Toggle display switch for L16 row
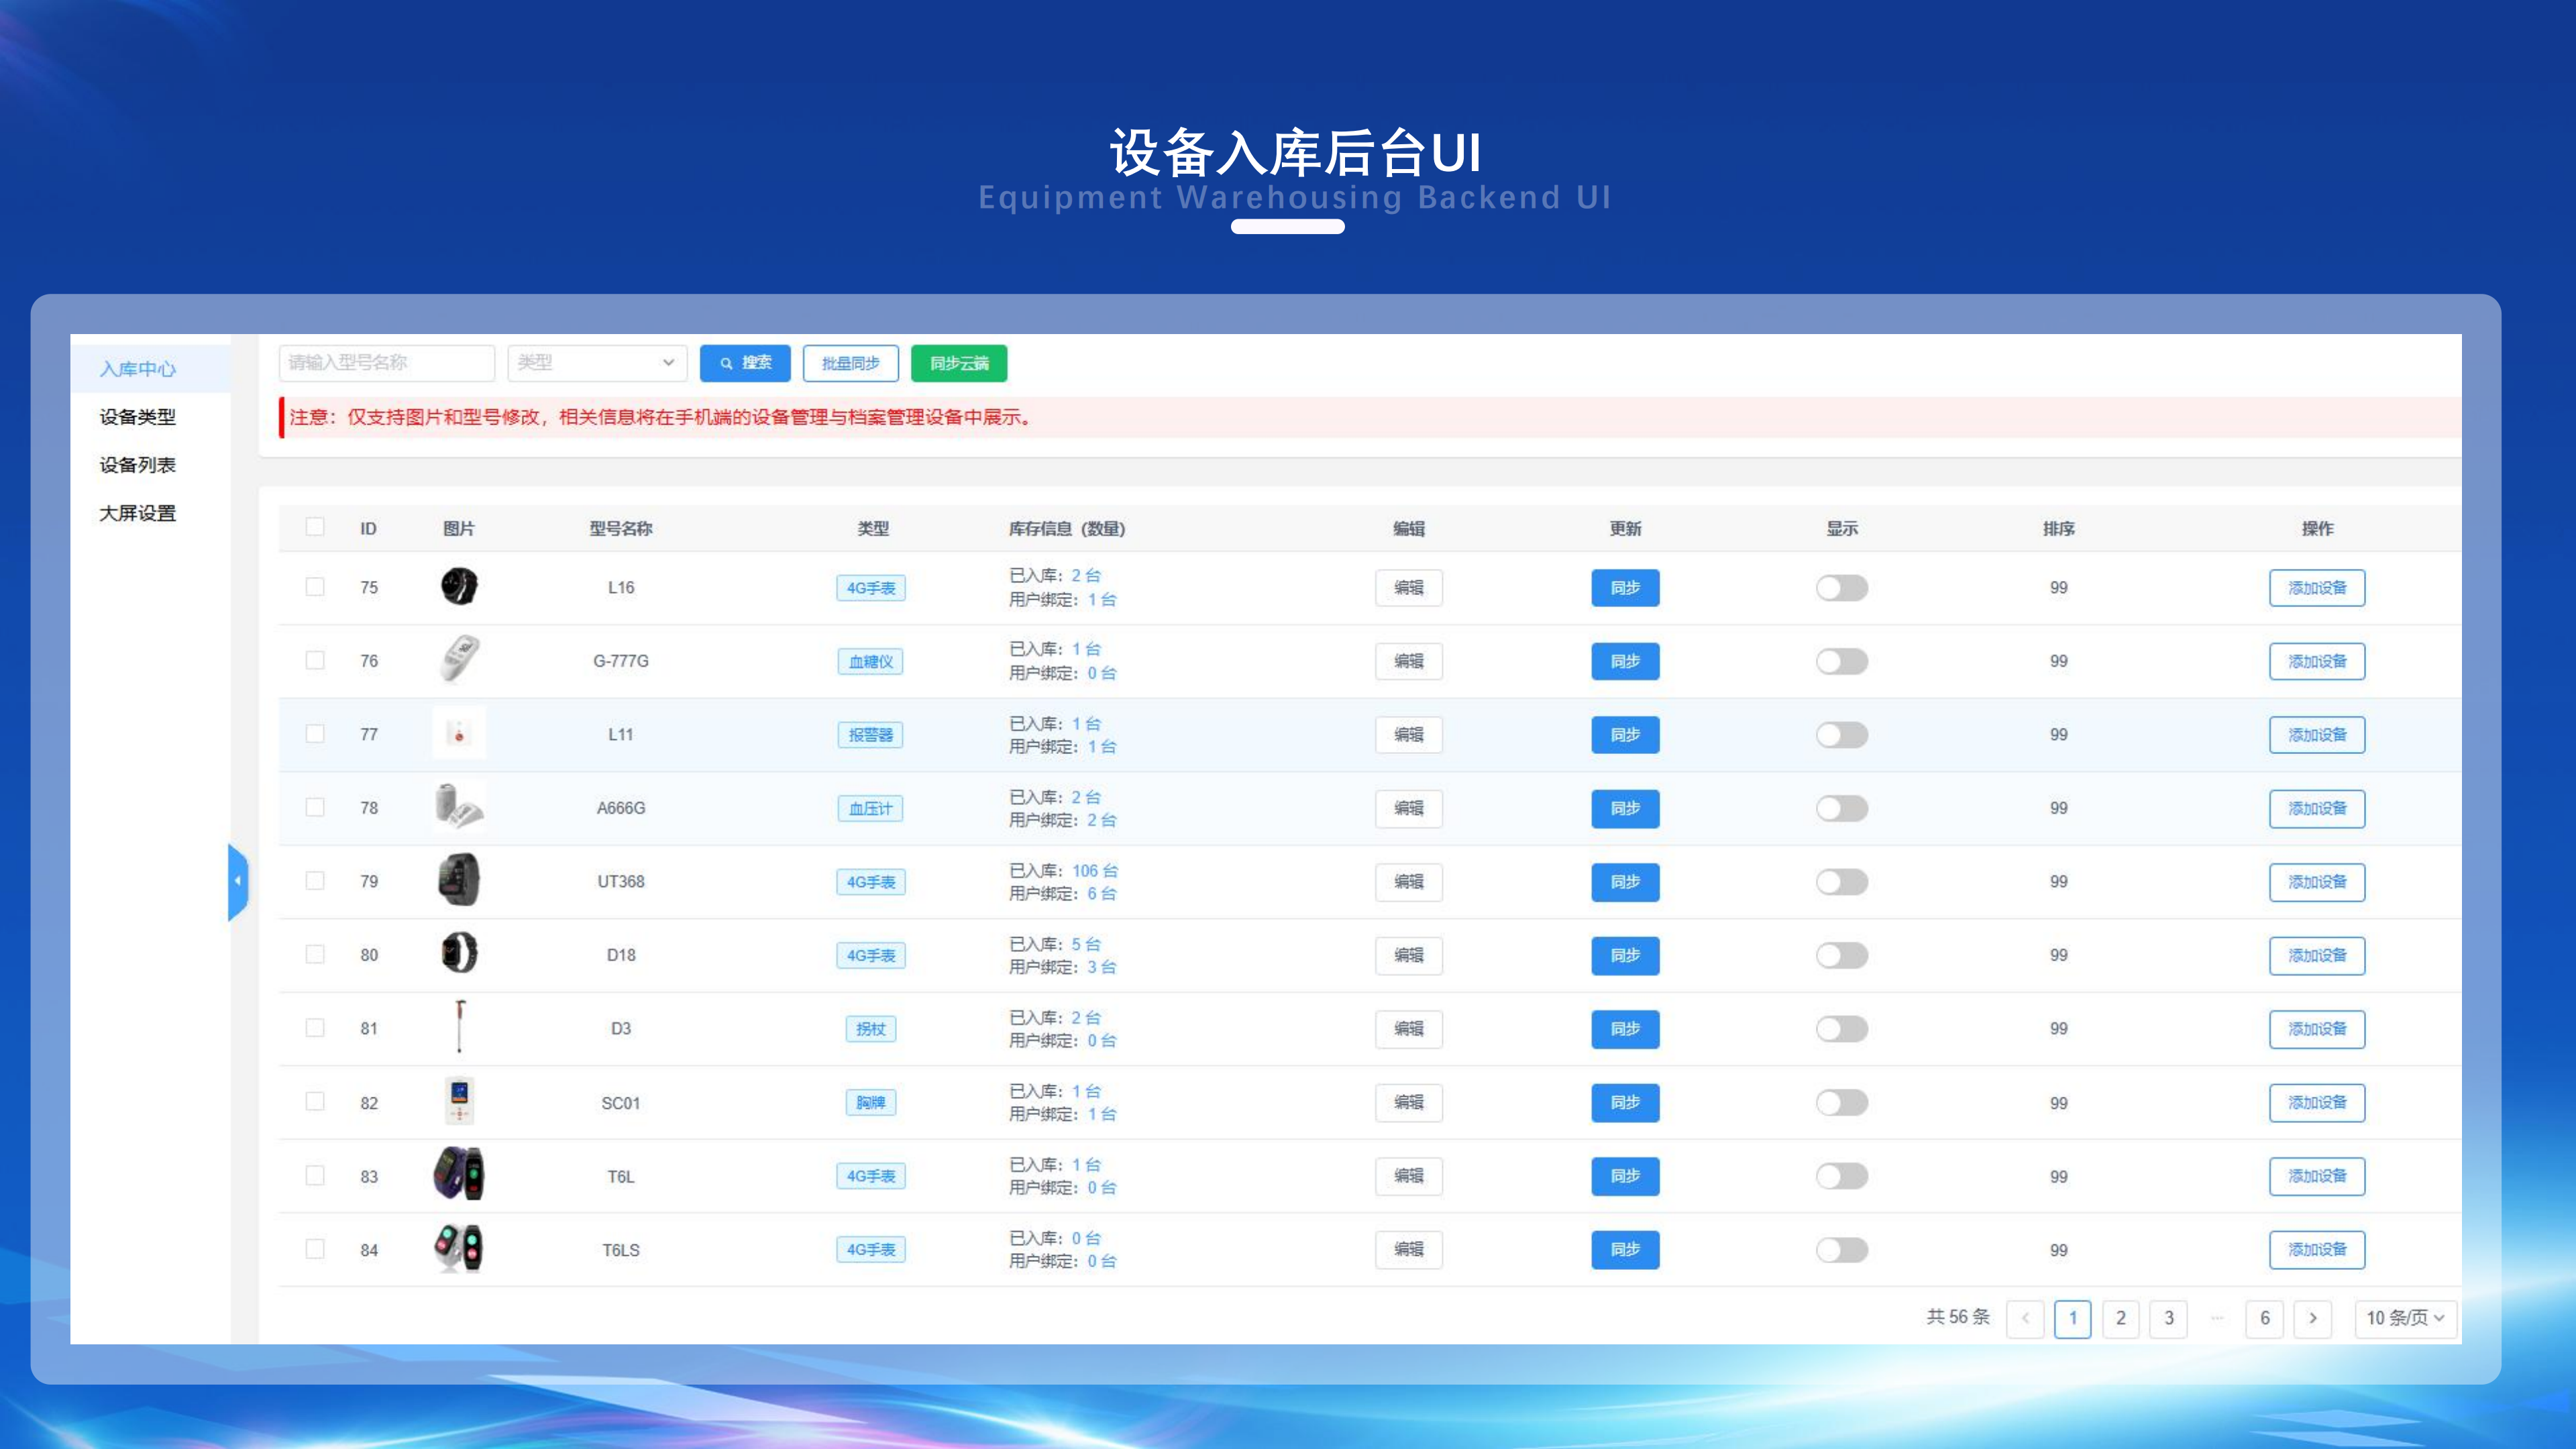The height and width of the screenshot is (1449, 2576). 1841,588
